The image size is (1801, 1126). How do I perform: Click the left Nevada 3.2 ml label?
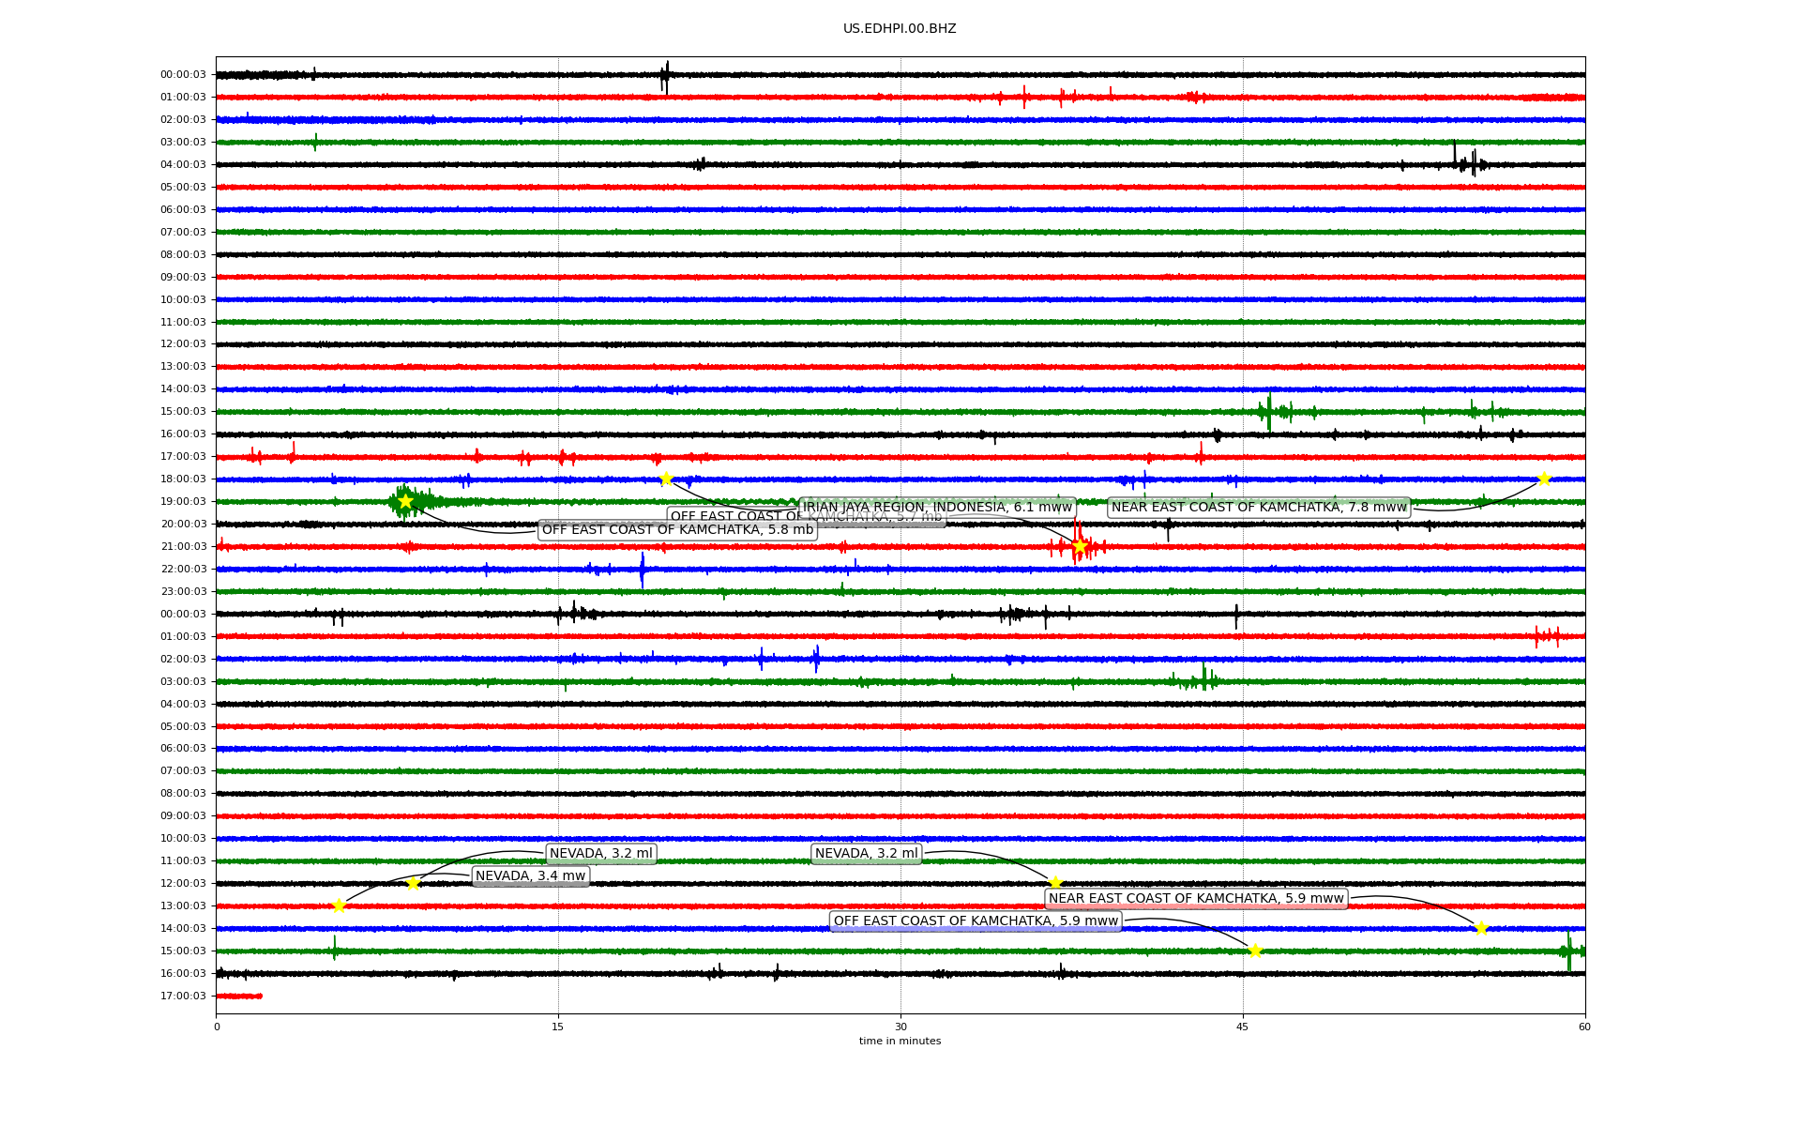pyautogui.click(x=601, y=854)
